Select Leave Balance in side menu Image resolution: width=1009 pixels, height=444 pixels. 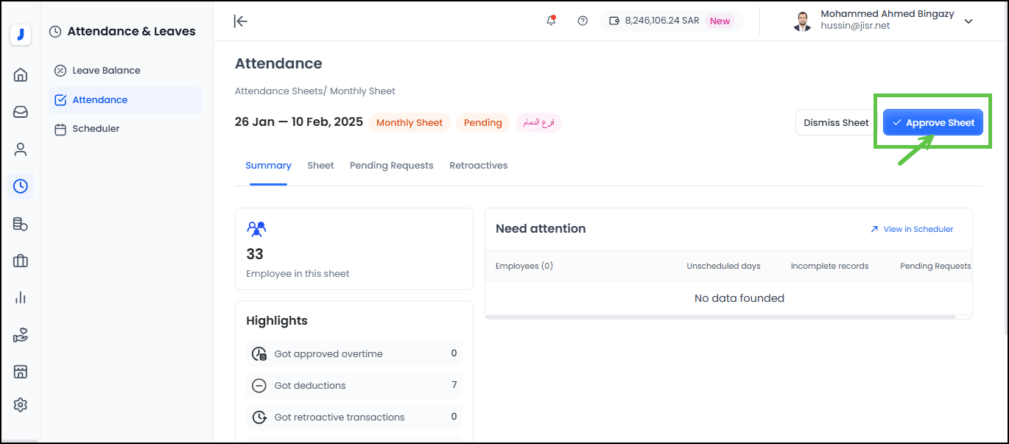(x=106, y=71)
